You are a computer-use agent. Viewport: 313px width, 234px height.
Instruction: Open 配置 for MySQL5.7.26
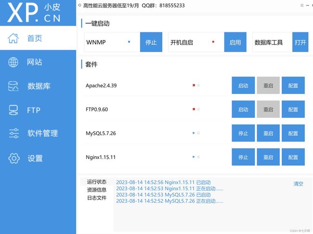coord(293,133)
